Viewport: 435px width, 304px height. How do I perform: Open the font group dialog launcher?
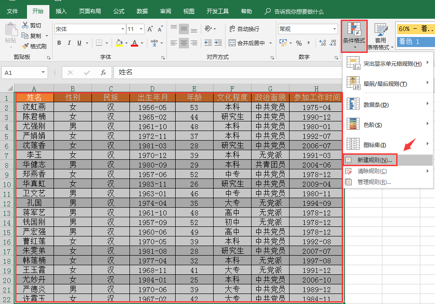163,58
